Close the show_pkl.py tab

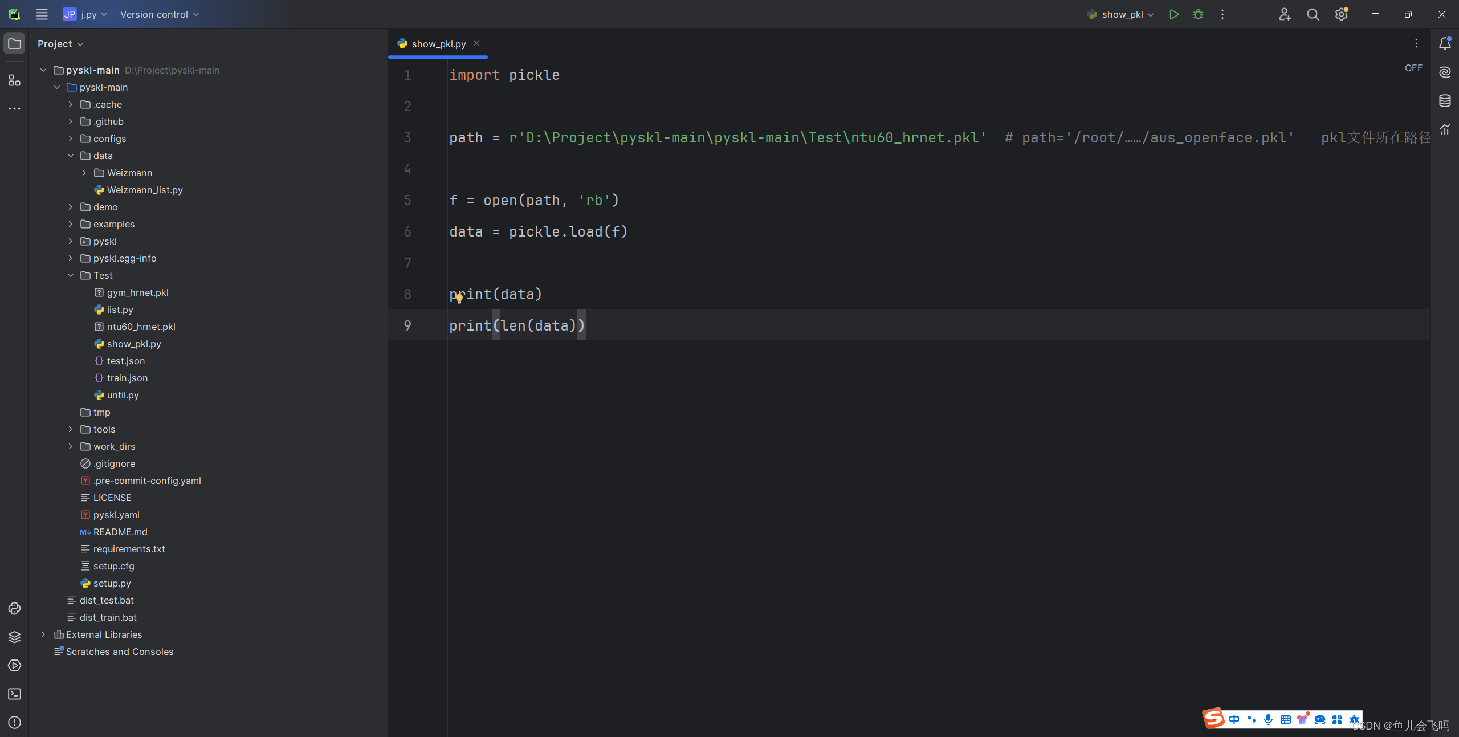(x=476, y=43)
